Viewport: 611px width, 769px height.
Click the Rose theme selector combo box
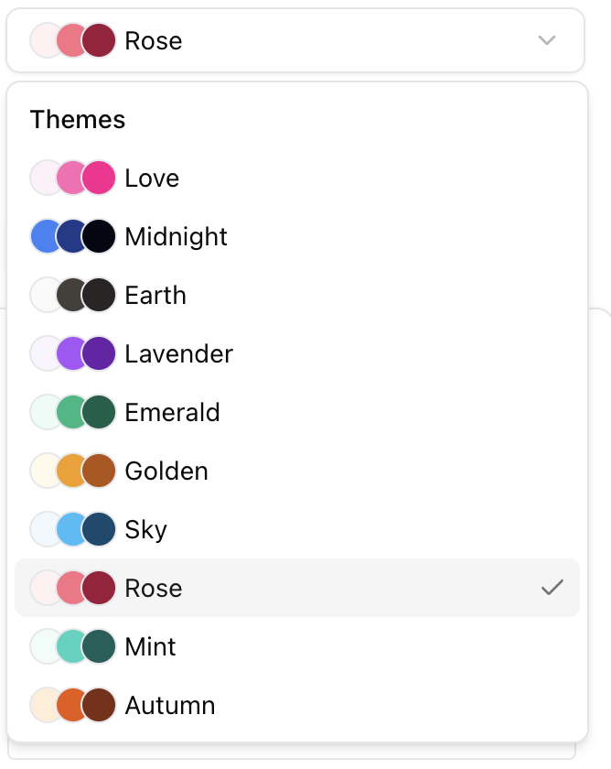click(x=295, y=40)
